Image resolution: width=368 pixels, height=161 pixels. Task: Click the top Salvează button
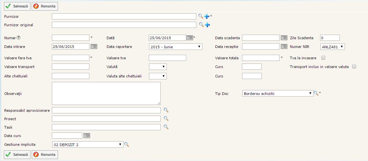click(17, 6)
